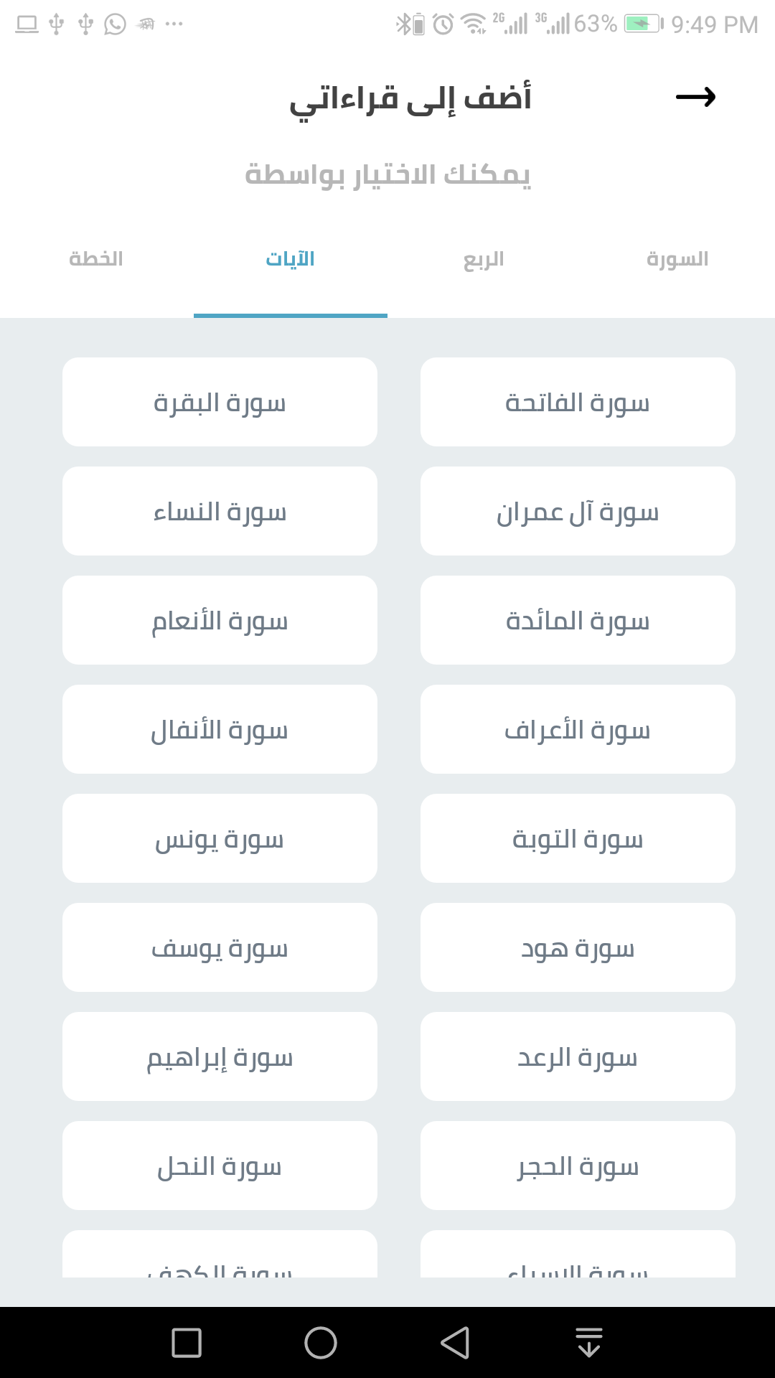Tap the Android back triangle button
Image resolution: width=775 pixels, height=1378 pixels.
[455, 1342]
